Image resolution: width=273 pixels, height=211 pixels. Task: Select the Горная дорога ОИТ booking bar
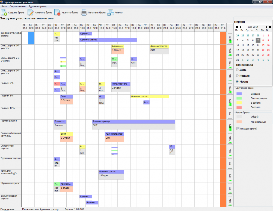(133, 125)
